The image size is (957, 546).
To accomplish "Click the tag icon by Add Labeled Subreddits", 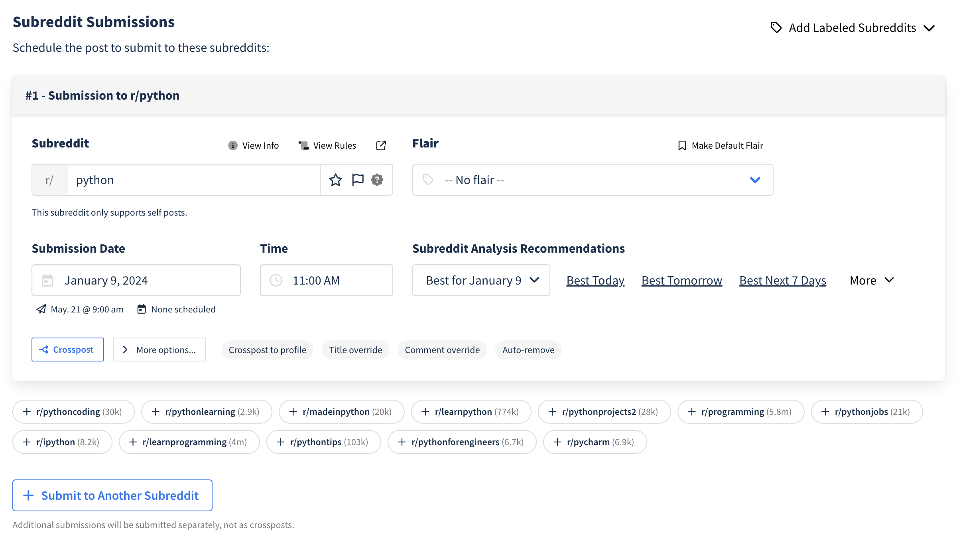I will (x=776, y=27).
